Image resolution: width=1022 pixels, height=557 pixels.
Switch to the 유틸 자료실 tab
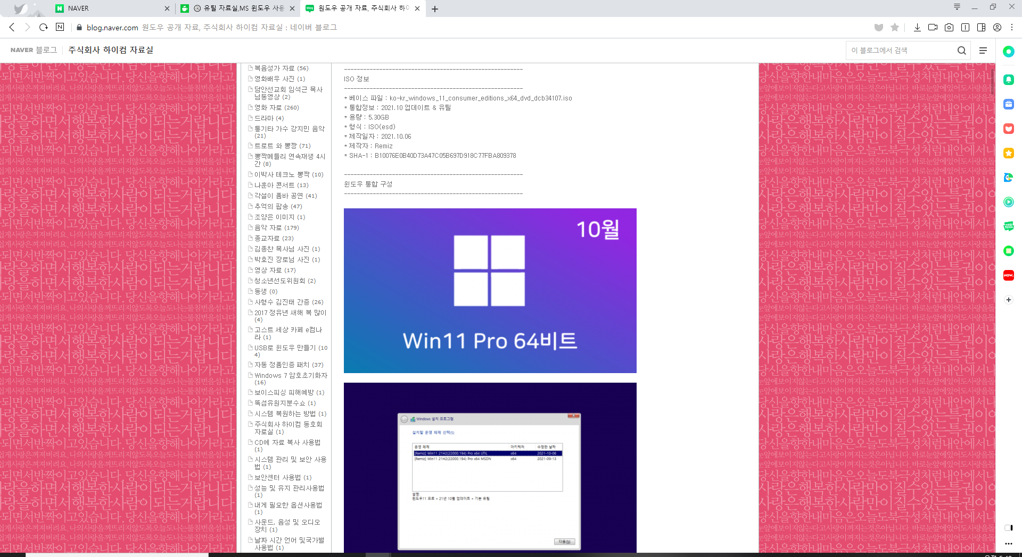point(238,9)
